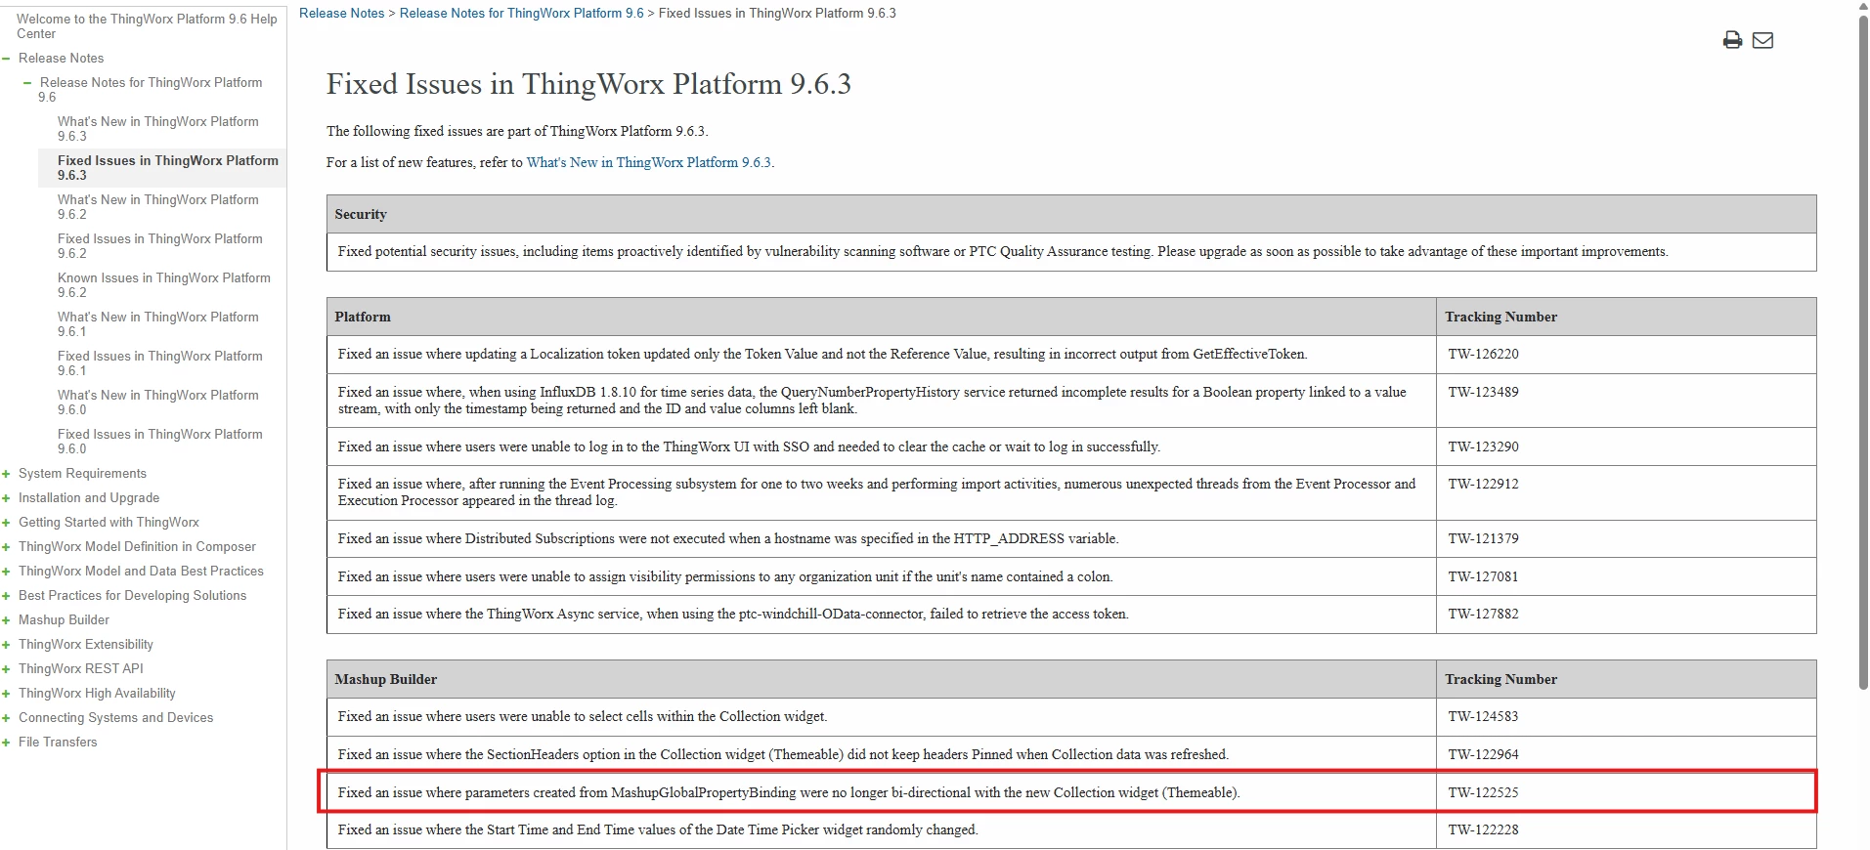
Task: Open What's New in ThingWorx Platform 9.6.1
Action: (x=158, y=324)
